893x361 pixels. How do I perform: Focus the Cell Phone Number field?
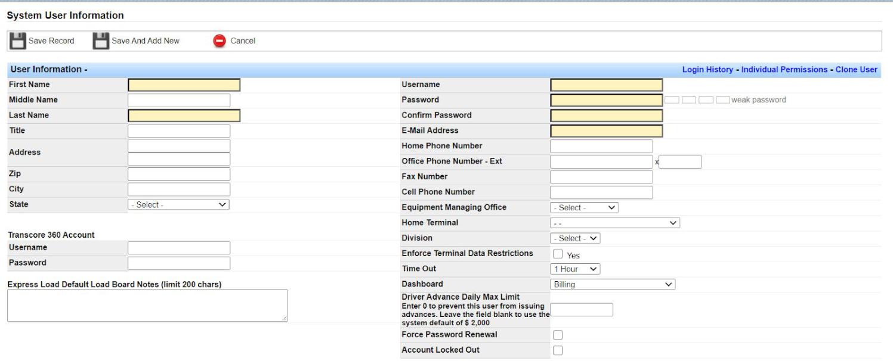coord(601,192)
